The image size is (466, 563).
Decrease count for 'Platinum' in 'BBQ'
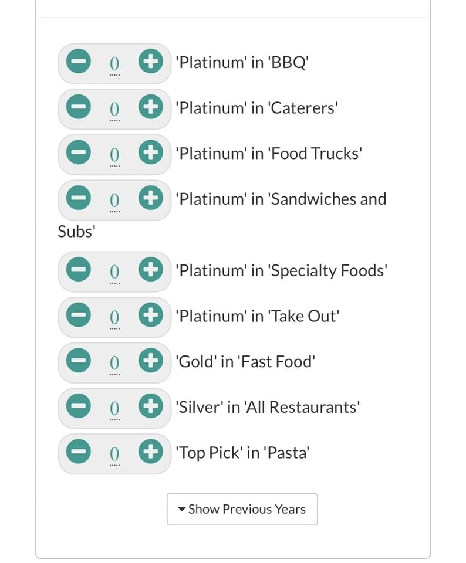point(78,61)
